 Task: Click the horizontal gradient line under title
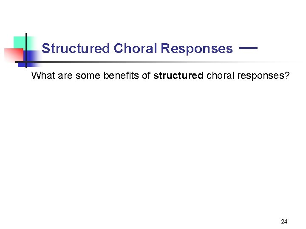point(156,62)
